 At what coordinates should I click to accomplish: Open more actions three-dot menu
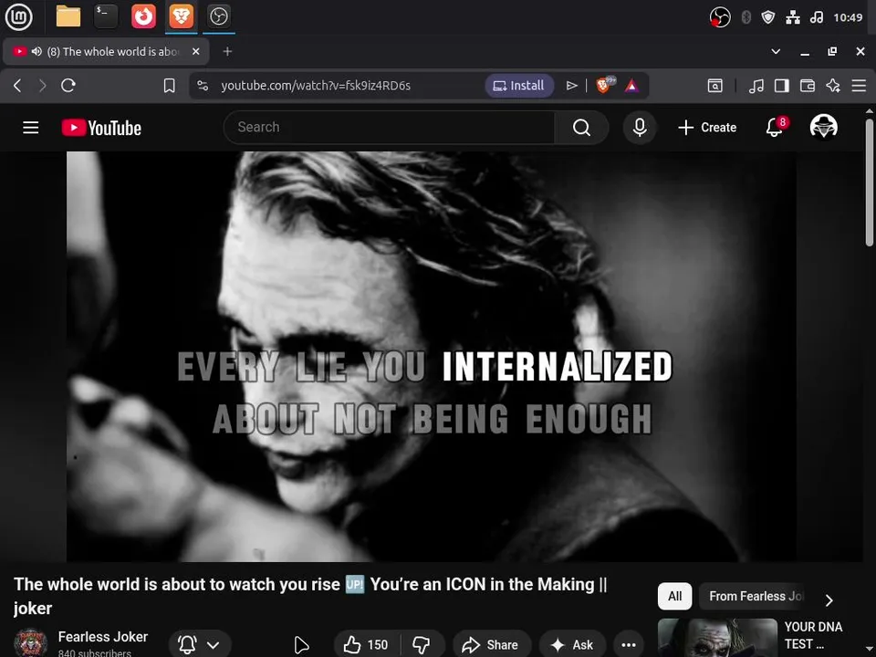pyautogui.click(x=629, y=645)
